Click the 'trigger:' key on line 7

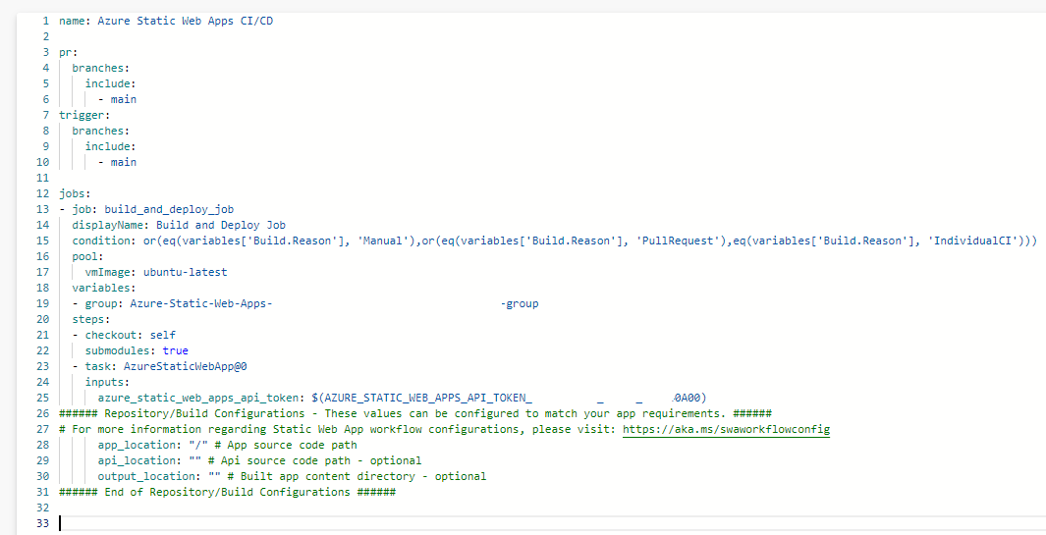(84, 115)
